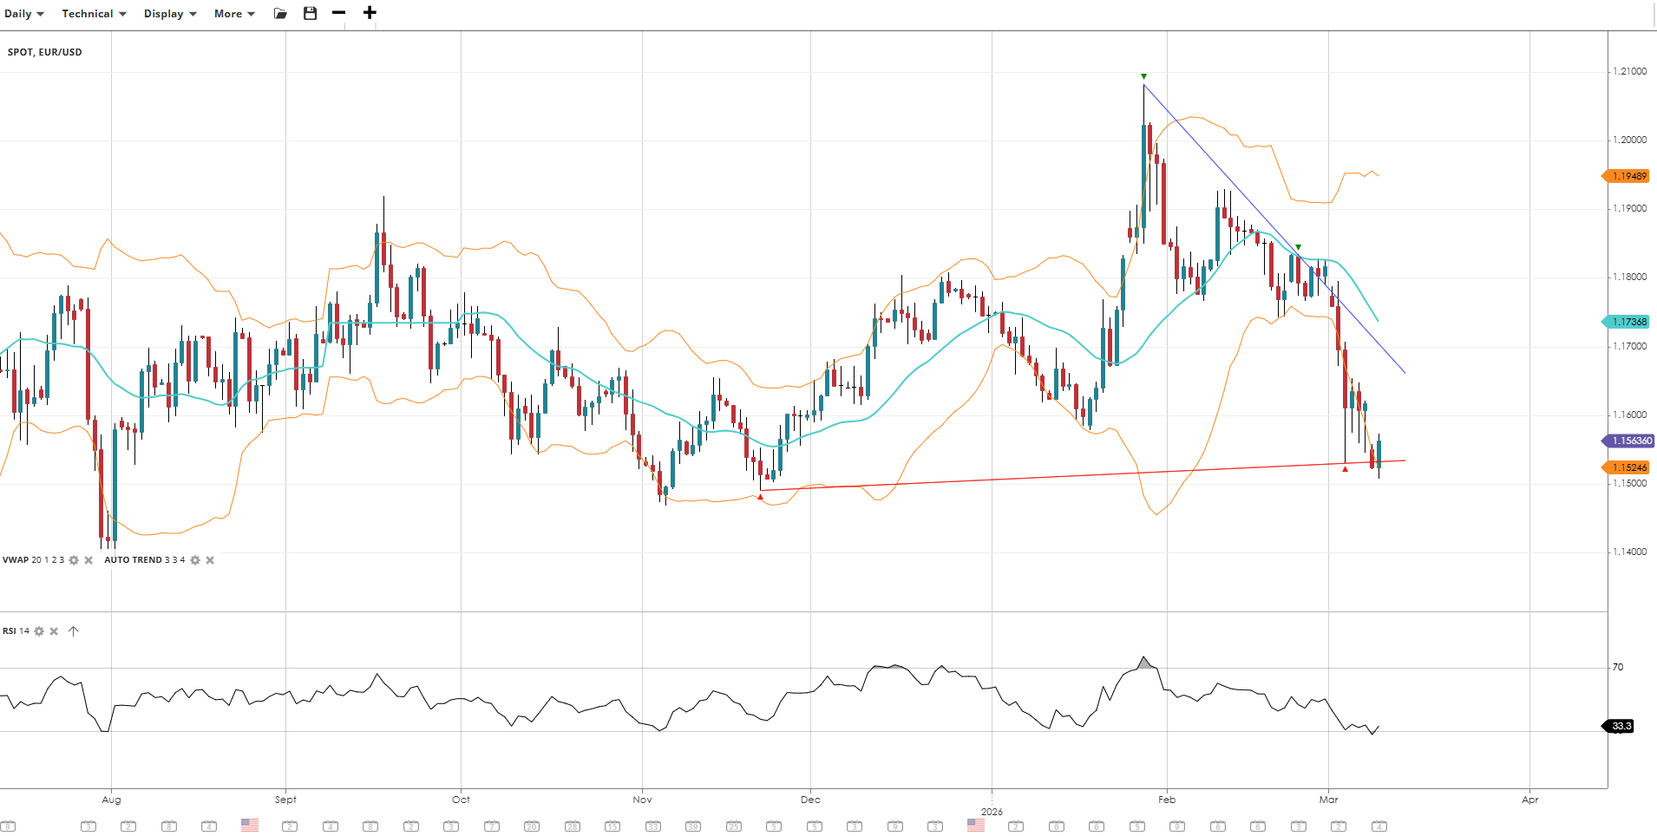Zoom out with the minus icon
This screenshot has height=836, width=1657.
coord(339,13)
